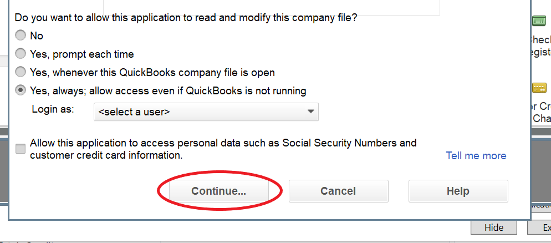
Task: Select the "No" radio button
Action: 21,36
